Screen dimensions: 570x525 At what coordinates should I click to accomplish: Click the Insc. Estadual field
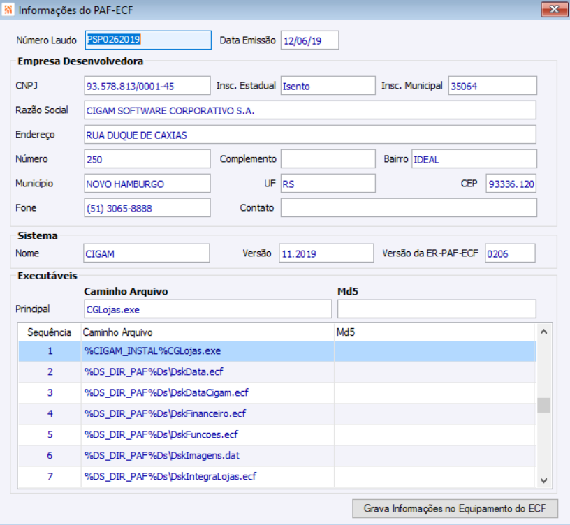click(328, 86)
